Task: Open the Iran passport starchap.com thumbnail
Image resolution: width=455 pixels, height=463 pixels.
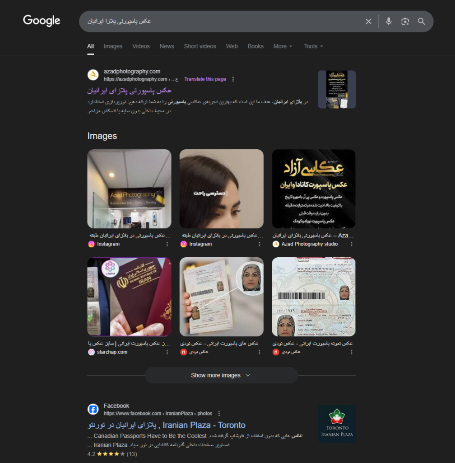Action: (129, 297)
